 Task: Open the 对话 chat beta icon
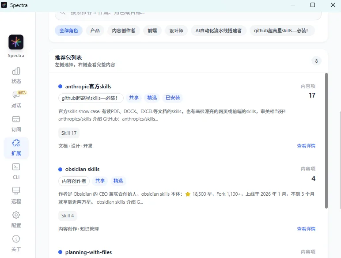pyautogui.click(x=16, y=95)
